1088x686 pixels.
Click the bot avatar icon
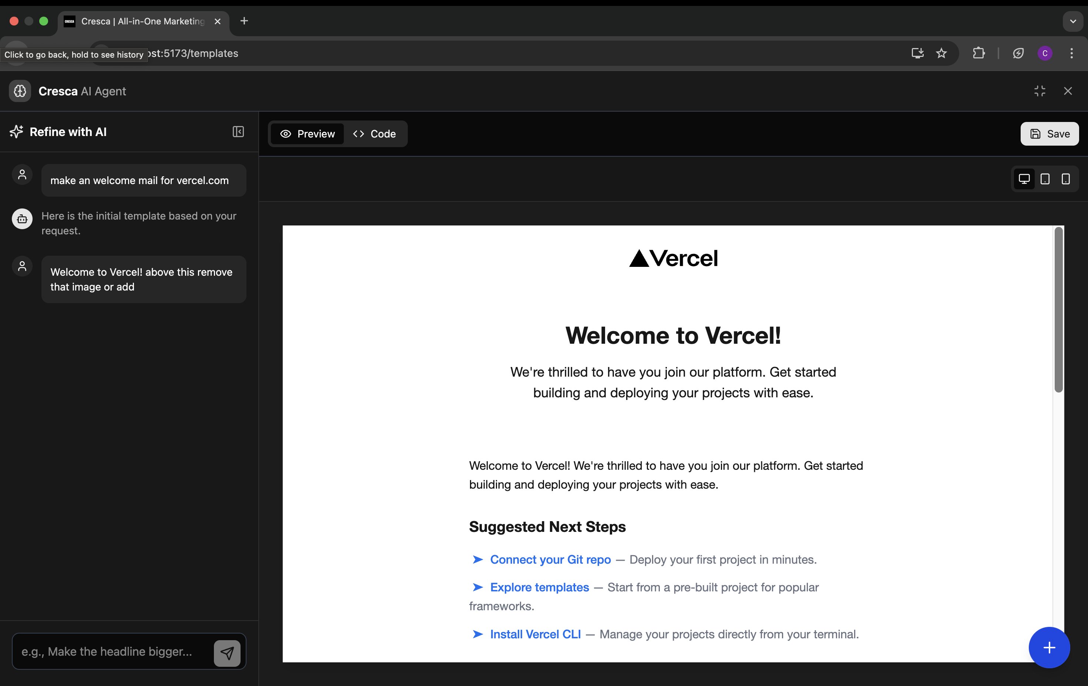click(22, 219)
